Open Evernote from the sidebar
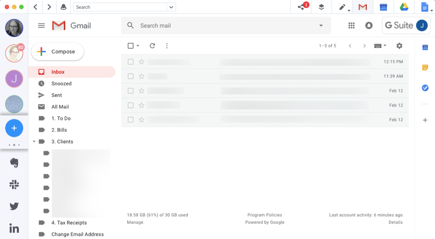The width and height of the screenshot is (435, 239). click(x=14, y=163)
